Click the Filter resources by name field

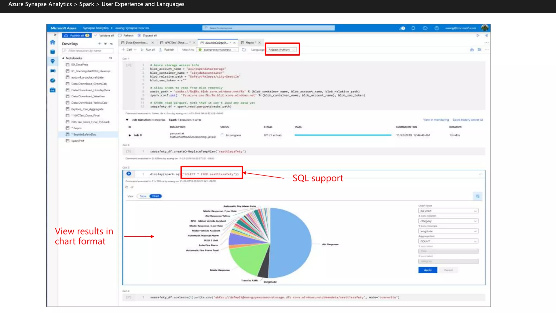pos(88,51)
